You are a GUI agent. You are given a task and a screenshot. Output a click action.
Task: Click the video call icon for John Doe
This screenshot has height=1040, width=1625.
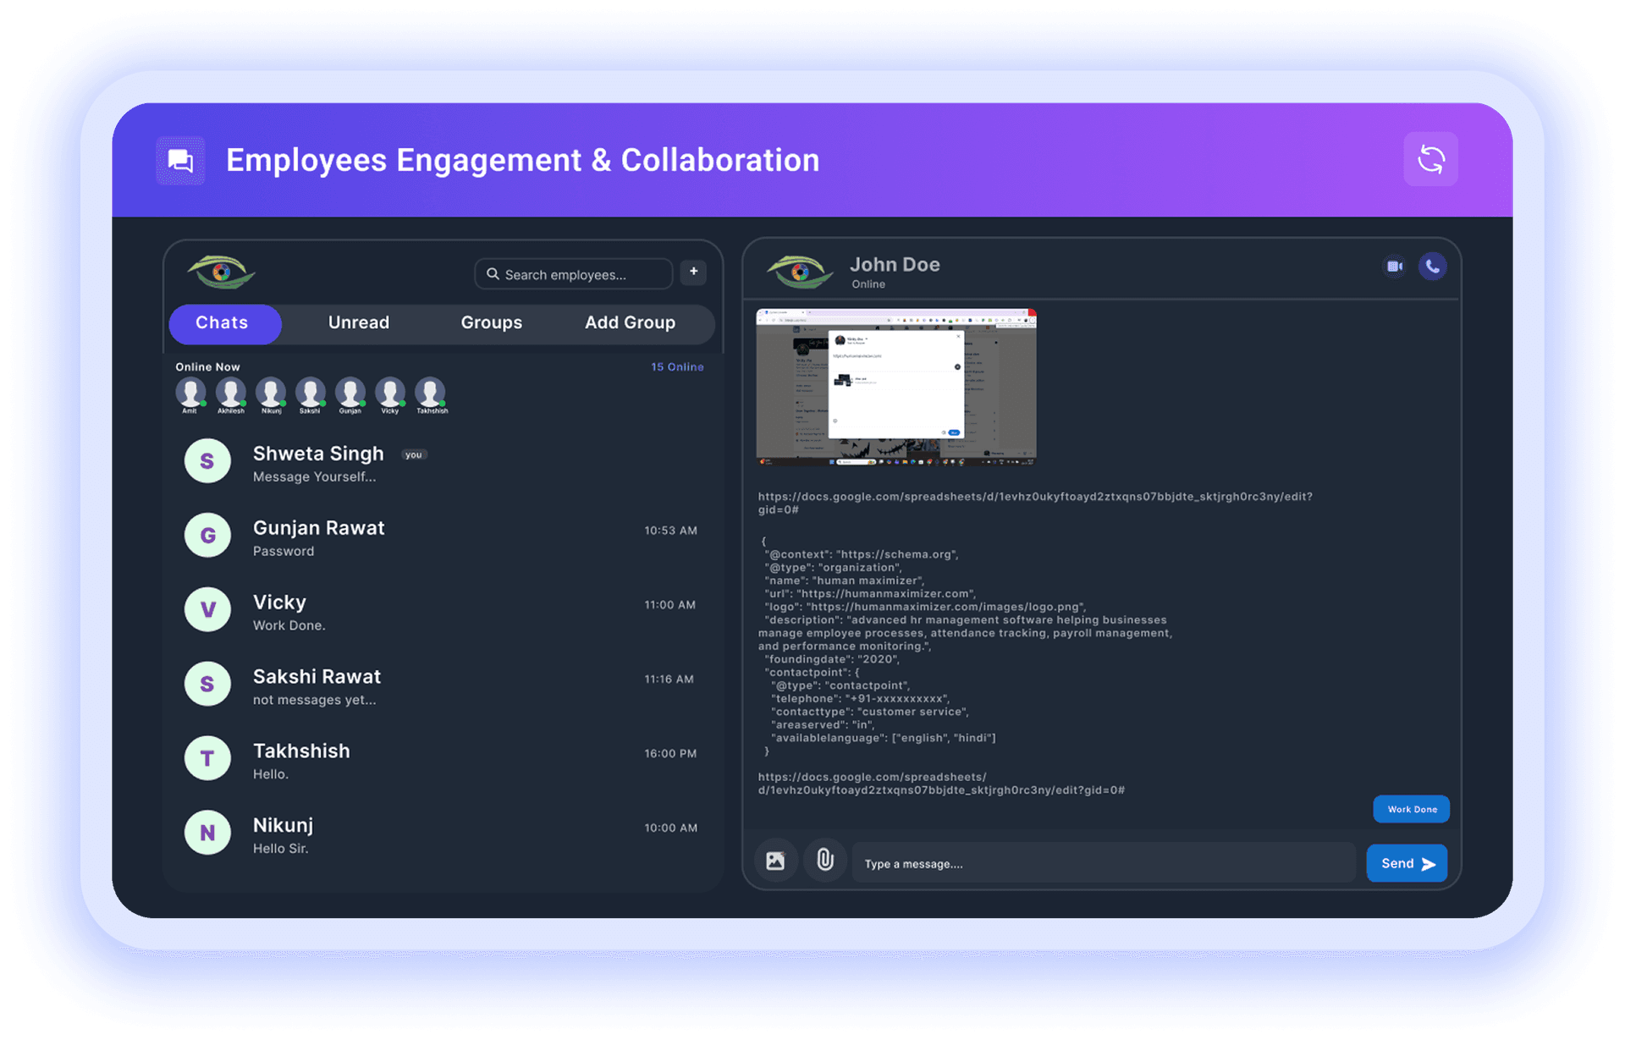pyautogui.click(x=1394, y=266)
